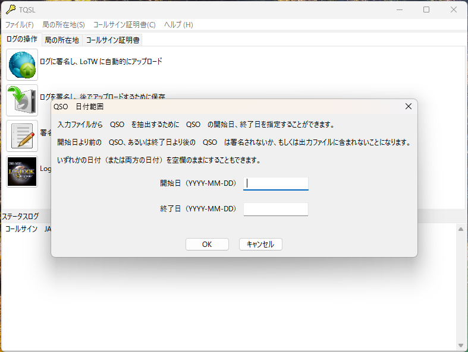This screenshot has width=468, height=352.
Task: Switch to the ログの操作 tab
Action: [22, 39]
